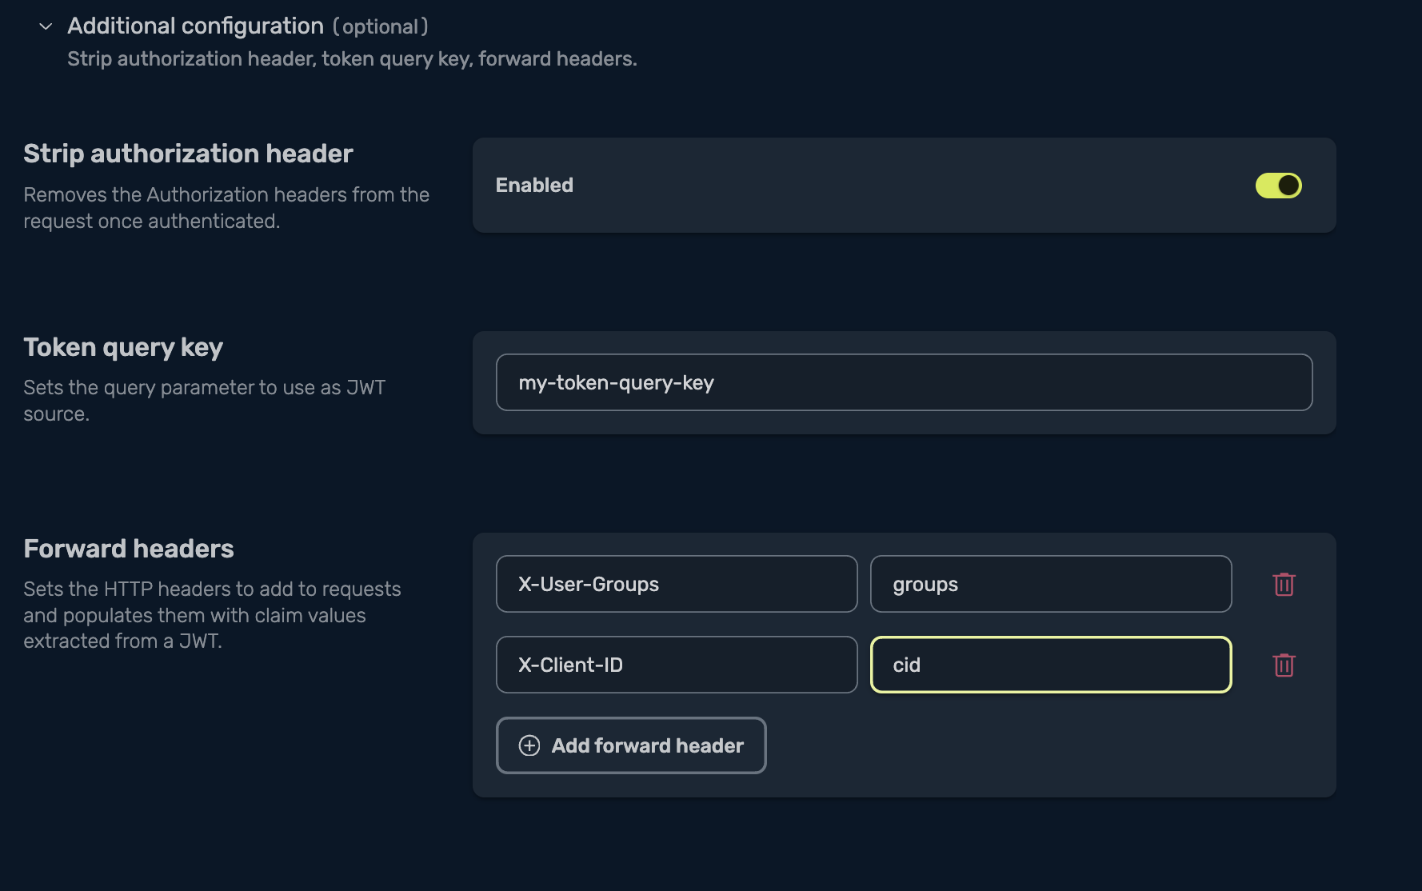Click the Add forward header button
The image size is (1422, 891).
pyautogui.click(x=631, y=745)
